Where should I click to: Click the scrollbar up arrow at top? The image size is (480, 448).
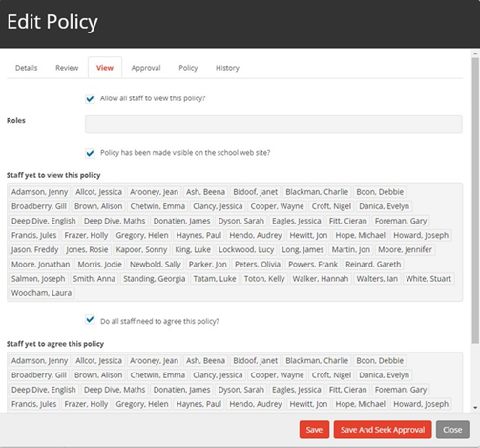(x=475, y=53)
